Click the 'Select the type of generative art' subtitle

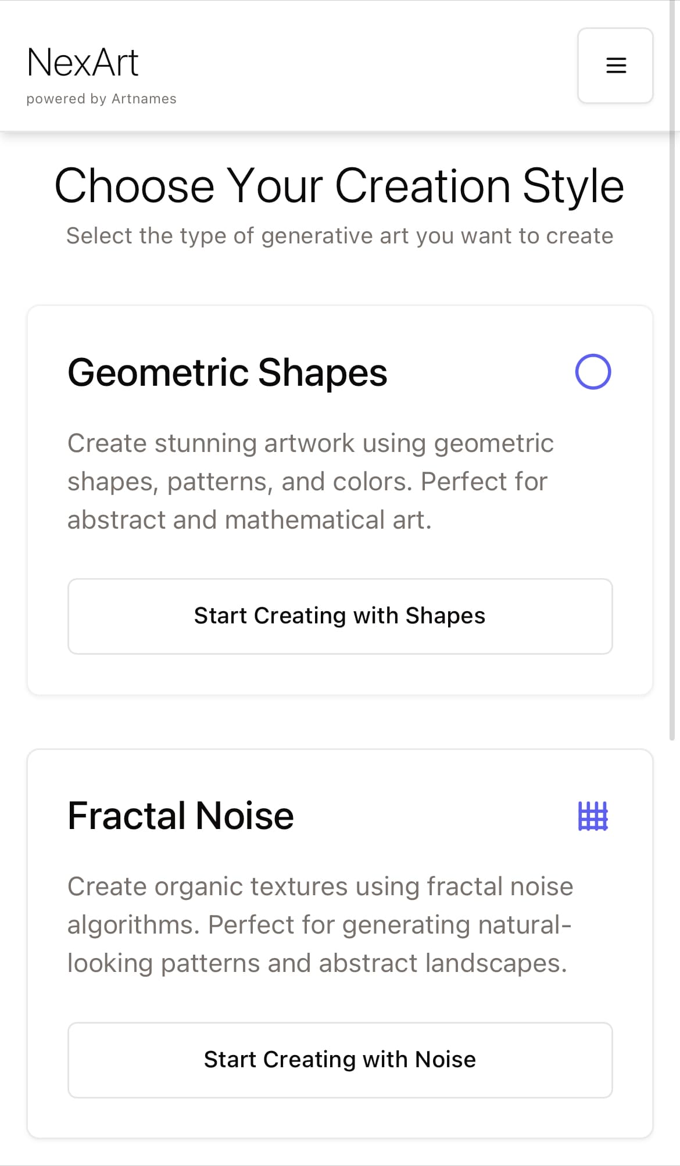(339, 236)
